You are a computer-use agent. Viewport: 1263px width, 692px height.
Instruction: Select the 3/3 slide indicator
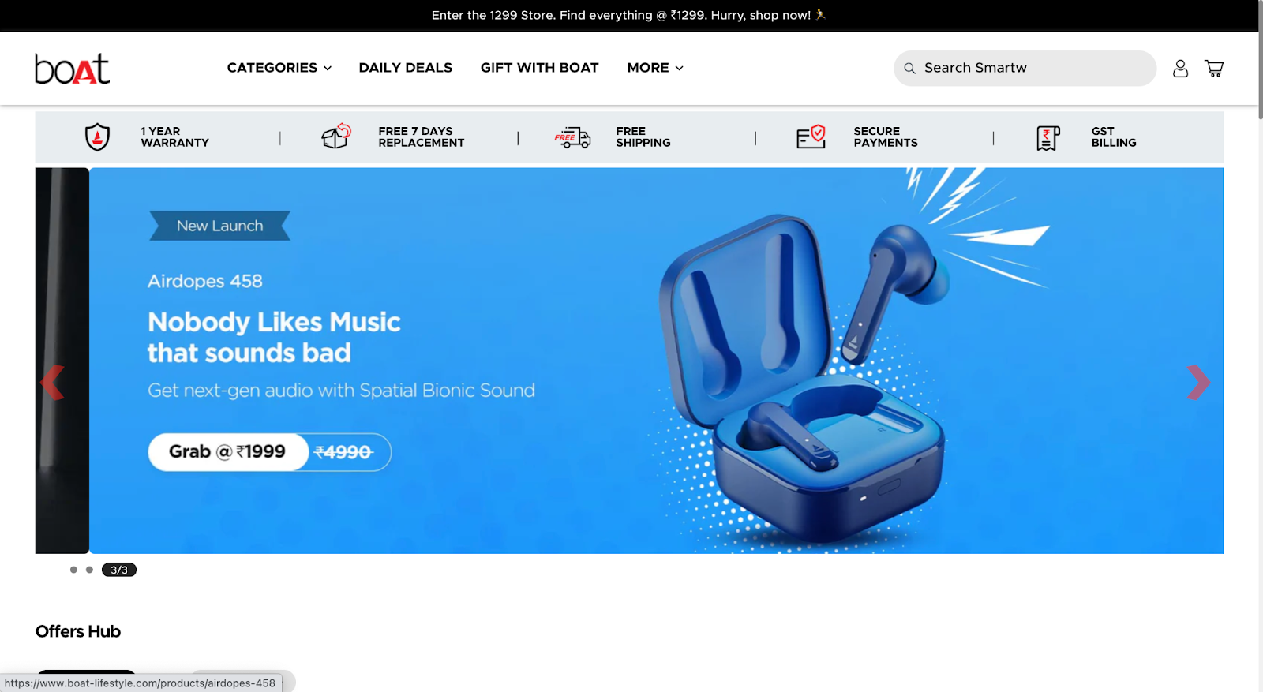[119, 570]
